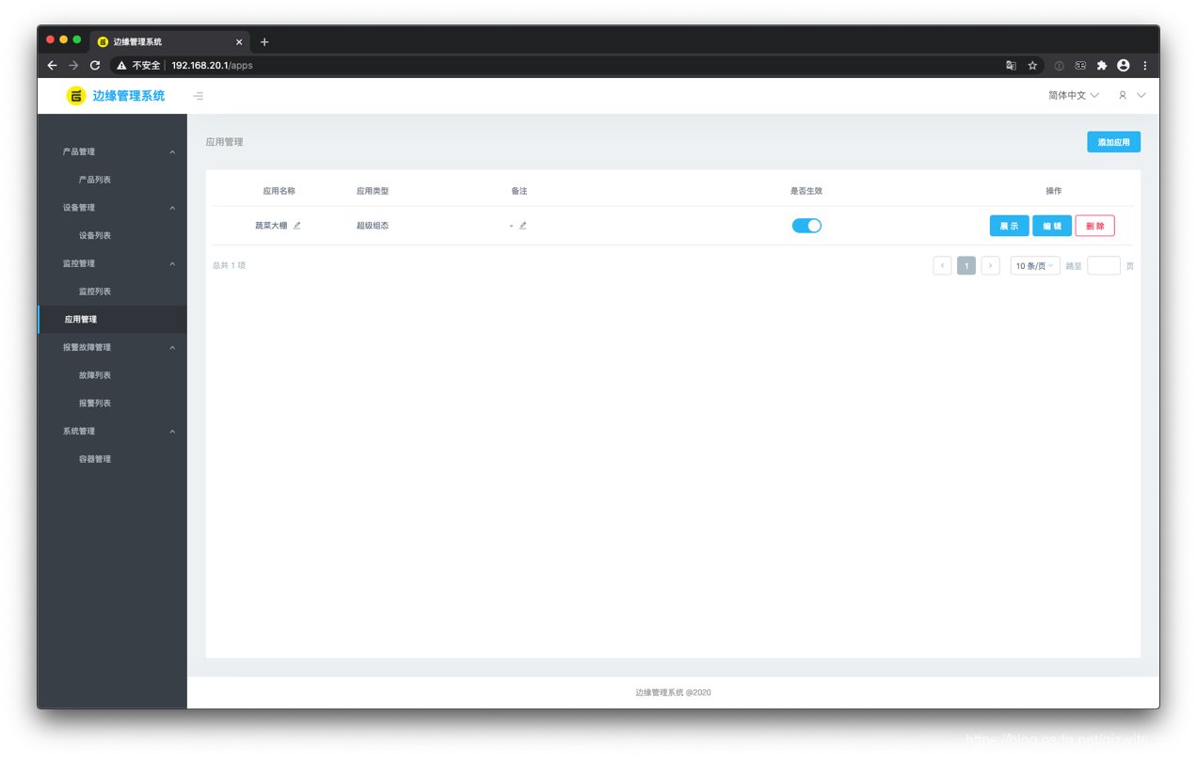Click the translate page icon
The width and height of the screenshot is (1197, 758).
[x=1011, y=66]
